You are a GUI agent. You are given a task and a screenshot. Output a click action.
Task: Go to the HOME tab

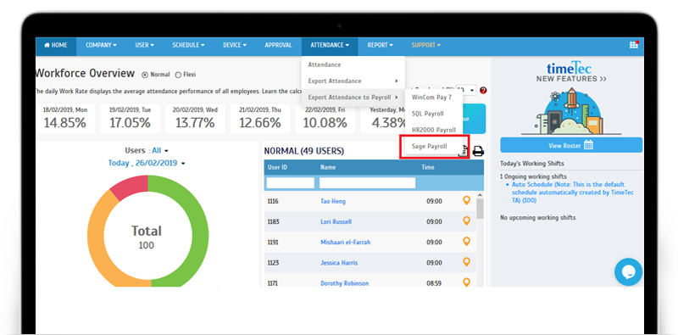coord(56,45)
